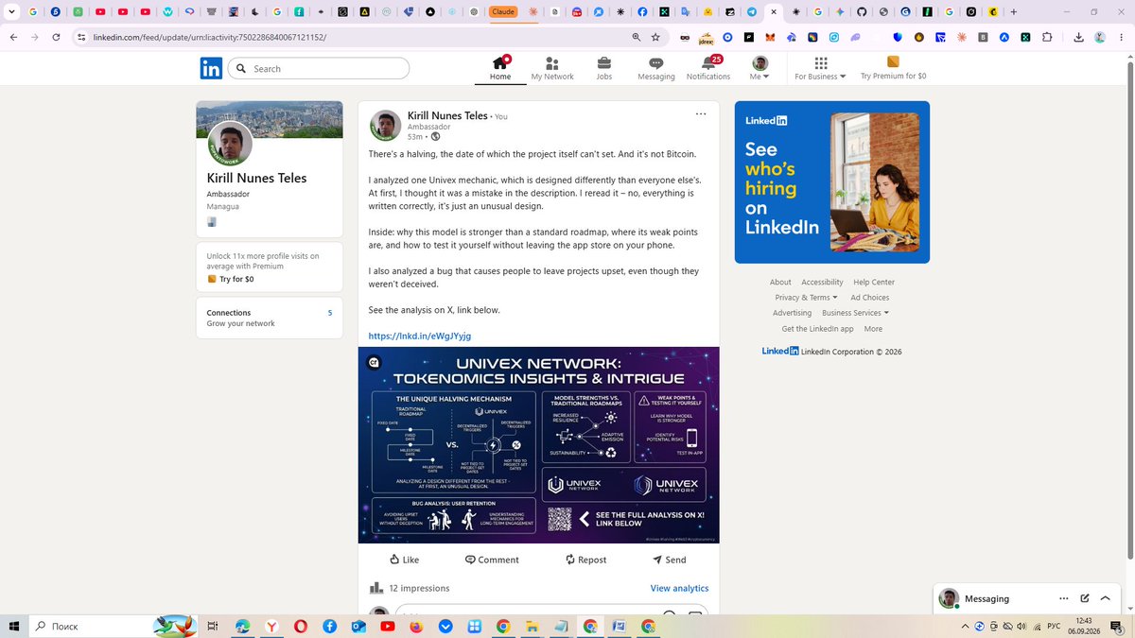Click the More footer link
The height and width of the screenshot is (638, 1135).
point(873,329)
